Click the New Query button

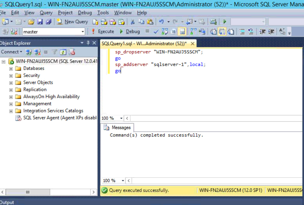pos(73,22)
